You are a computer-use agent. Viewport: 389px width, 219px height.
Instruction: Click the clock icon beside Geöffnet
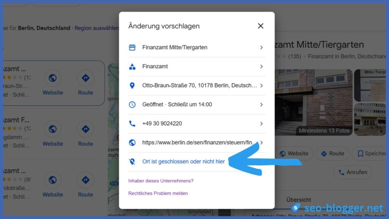point(132,105)
